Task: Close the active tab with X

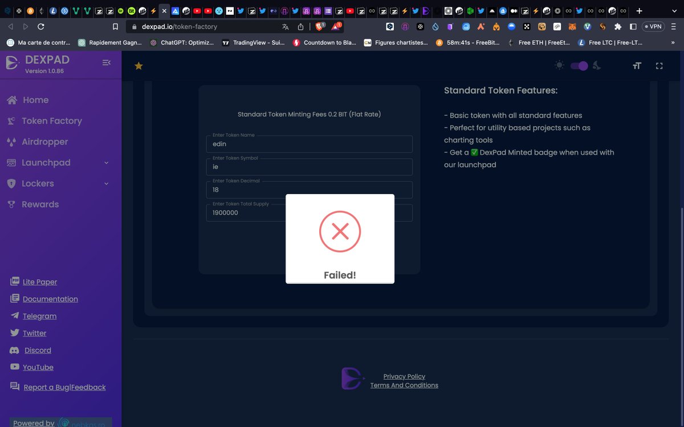Action: tap(164, 11)
